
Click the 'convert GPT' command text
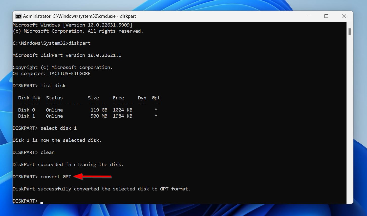pos(56,177)
